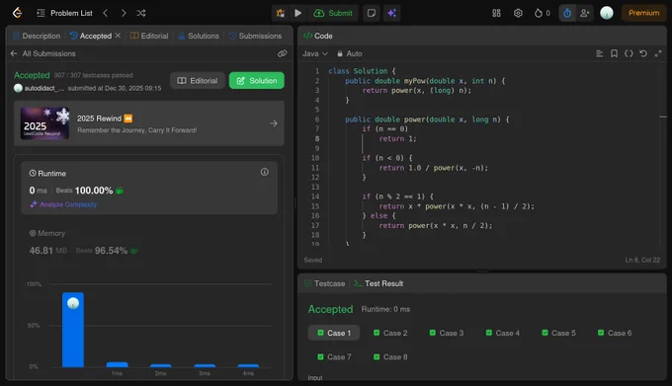
Task: Click 'Ln 8, Col 22' status text
Action: pyautogui.click(x=642, y=261)
